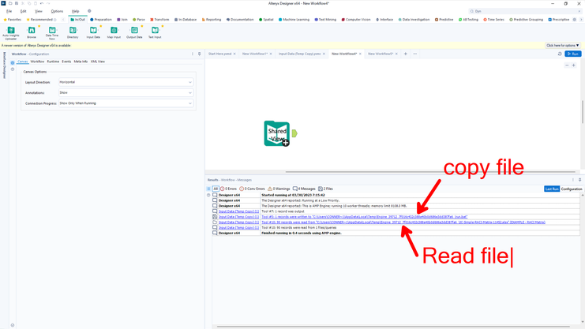Viewport: 585px width, 329px height.
Task: Switch to XML View configuration tab
Action: tap(98, 62)
